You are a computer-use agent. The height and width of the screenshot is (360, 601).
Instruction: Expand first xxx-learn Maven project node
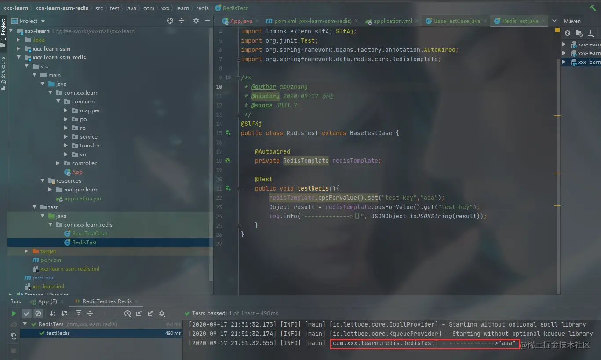coord(565,44)
